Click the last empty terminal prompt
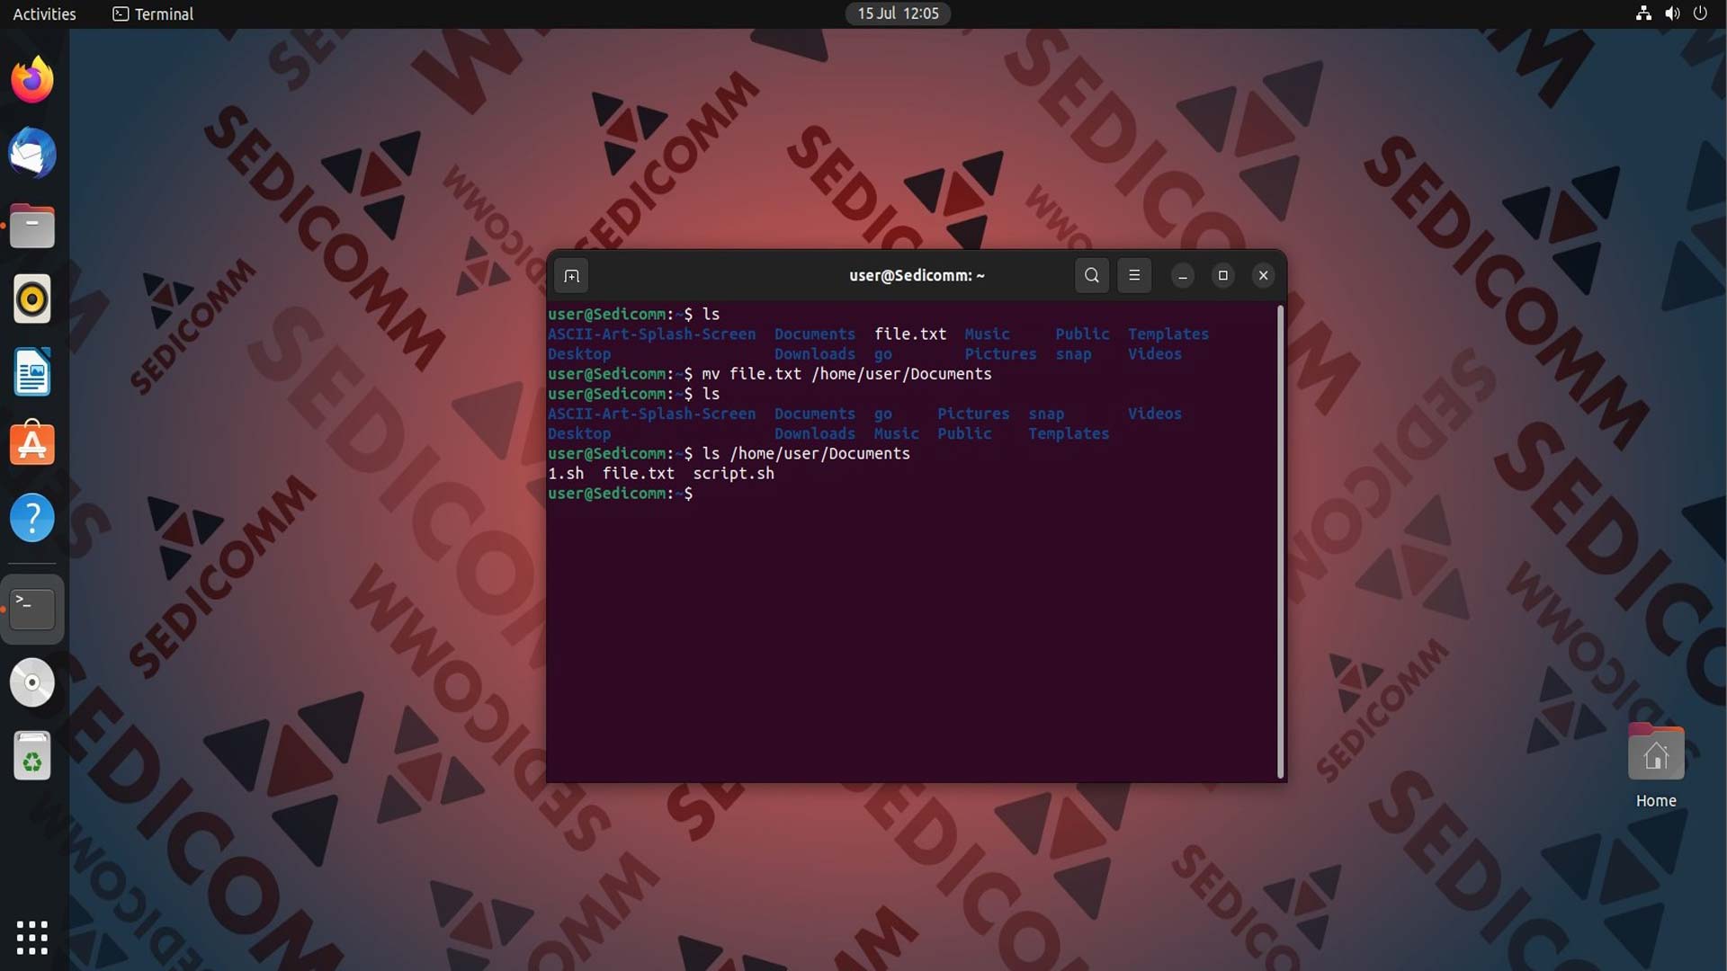The image size is (1727, 971). pyautogui.click(x=621, y=494)
